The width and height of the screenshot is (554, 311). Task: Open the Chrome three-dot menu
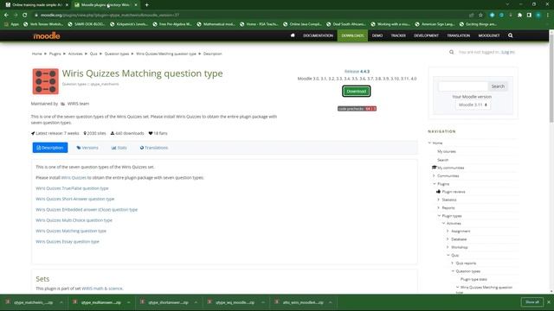(x=548, y=16)
